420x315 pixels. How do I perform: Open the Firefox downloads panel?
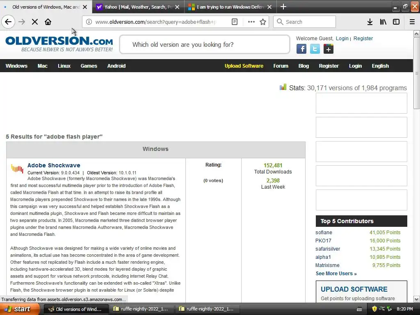(x=370, y=22)
